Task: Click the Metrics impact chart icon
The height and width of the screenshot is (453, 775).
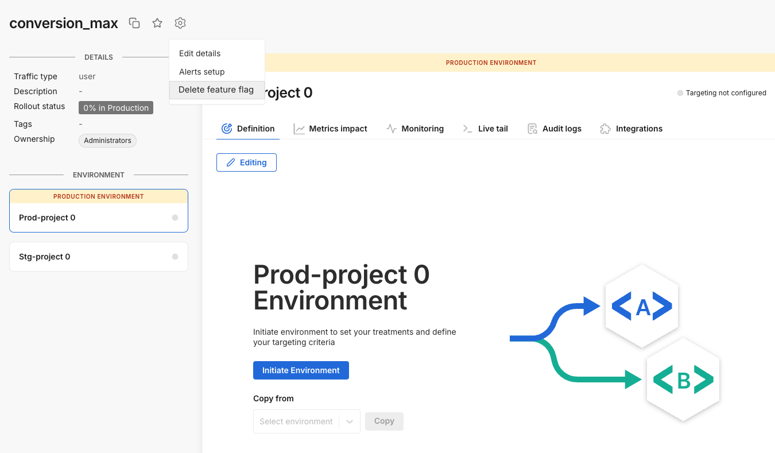Action: (299, 129)
